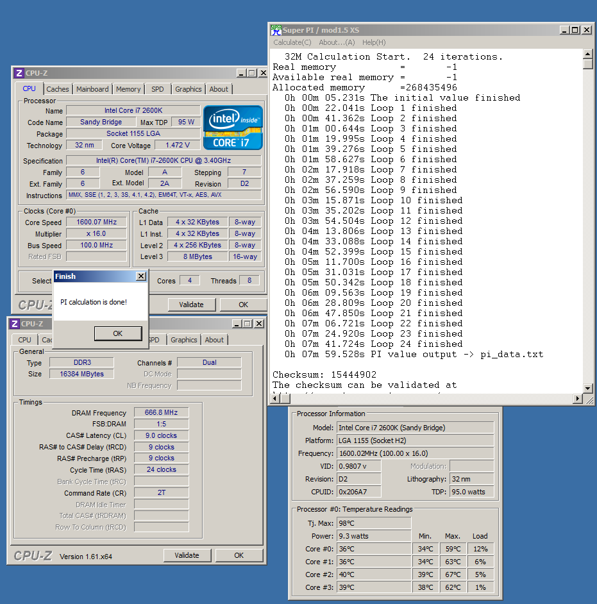Click the 'PI value output -> pi_data.txt' line
Screen dimensions: 597x604
[414, 355]
